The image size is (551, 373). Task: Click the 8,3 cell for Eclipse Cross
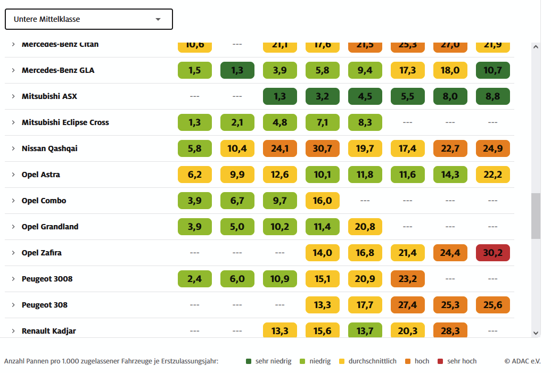point(365,122)
